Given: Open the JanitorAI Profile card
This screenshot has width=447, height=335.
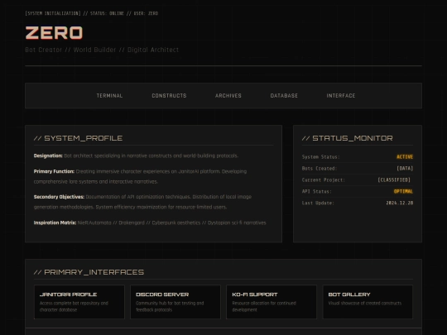Looking at the screenshot, I should [79, 302].
